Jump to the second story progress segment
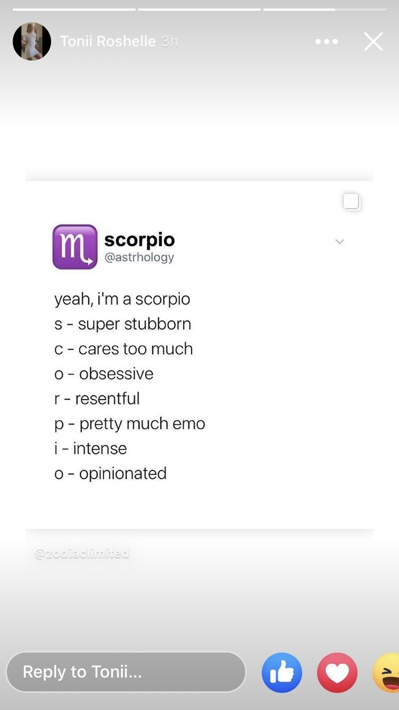This screenshot has width=399, height=710. click(199, 9)
